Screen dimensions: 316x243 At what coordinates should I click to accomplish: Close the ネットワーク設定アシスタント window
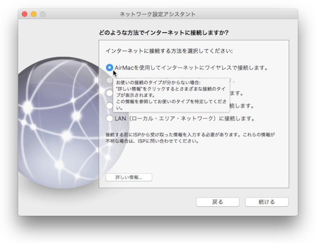pos(24,13)
